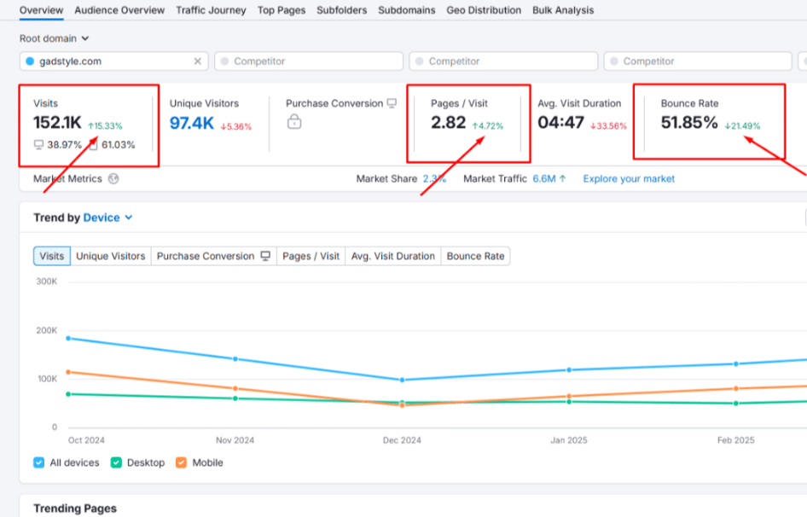
Task: Click the upward arrow beside Market Traffic 6.6M
Action: click(x=564, y=179)
